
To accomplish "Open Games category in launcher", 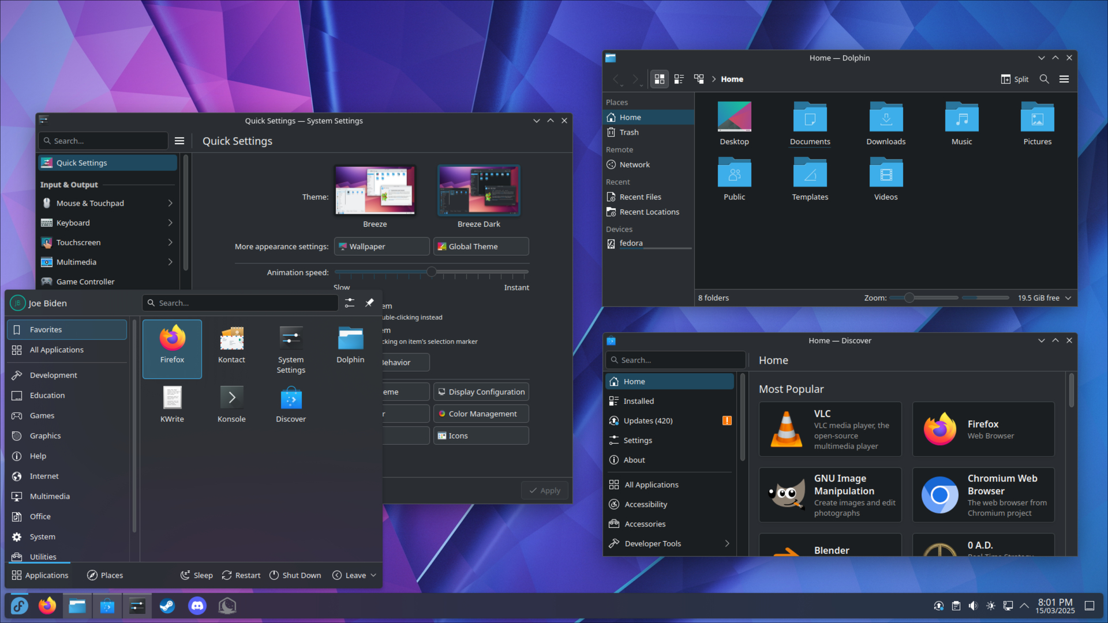I will point(67,415).
